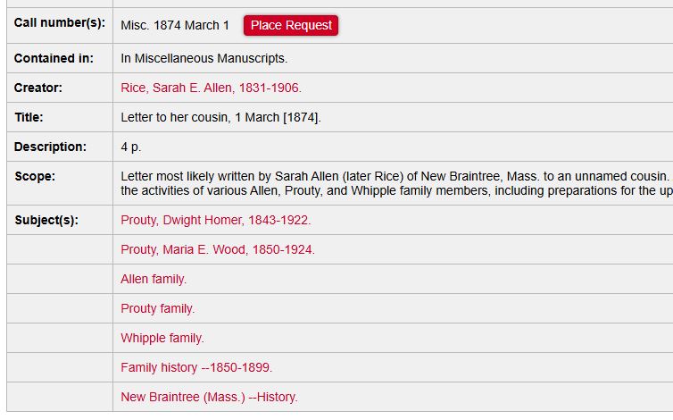Open subject Prouty, Dwight Homer, 1843-1922
Image resolution: width=673 pixels, height=420 pixels.
coord(215,219)
